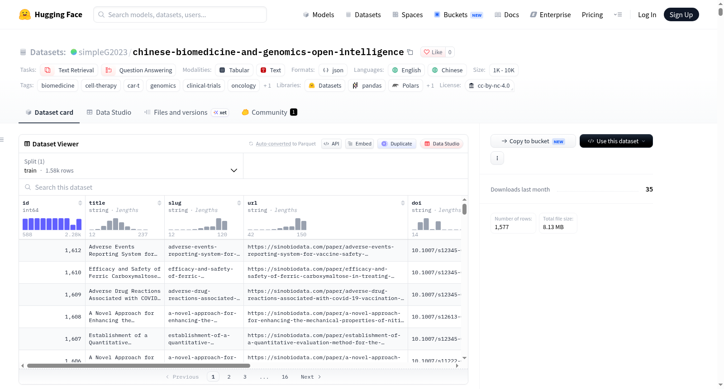Click the cc-by-nc-4.0 license tag

tap(489, 85)
